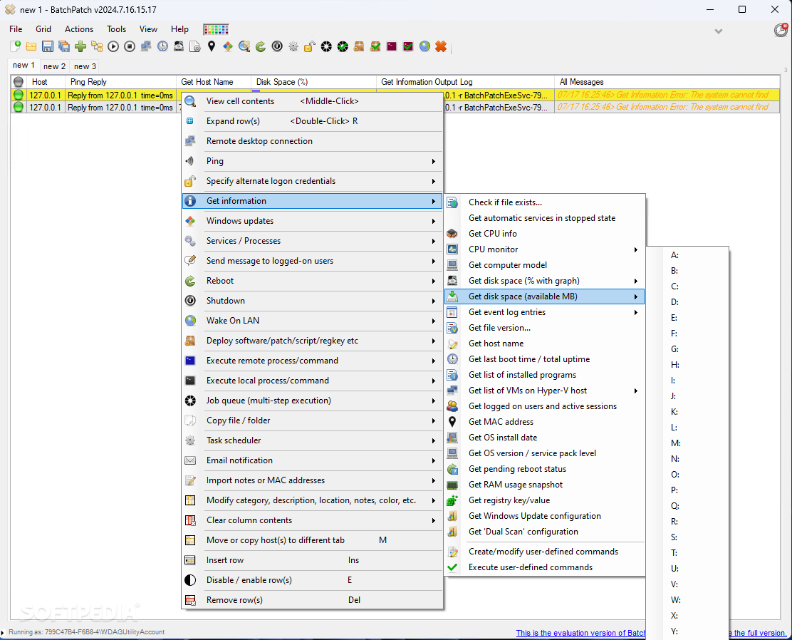Expand Get event log entries submenu
The height and width of the screenshot is (640, 792).
[544, 312]
